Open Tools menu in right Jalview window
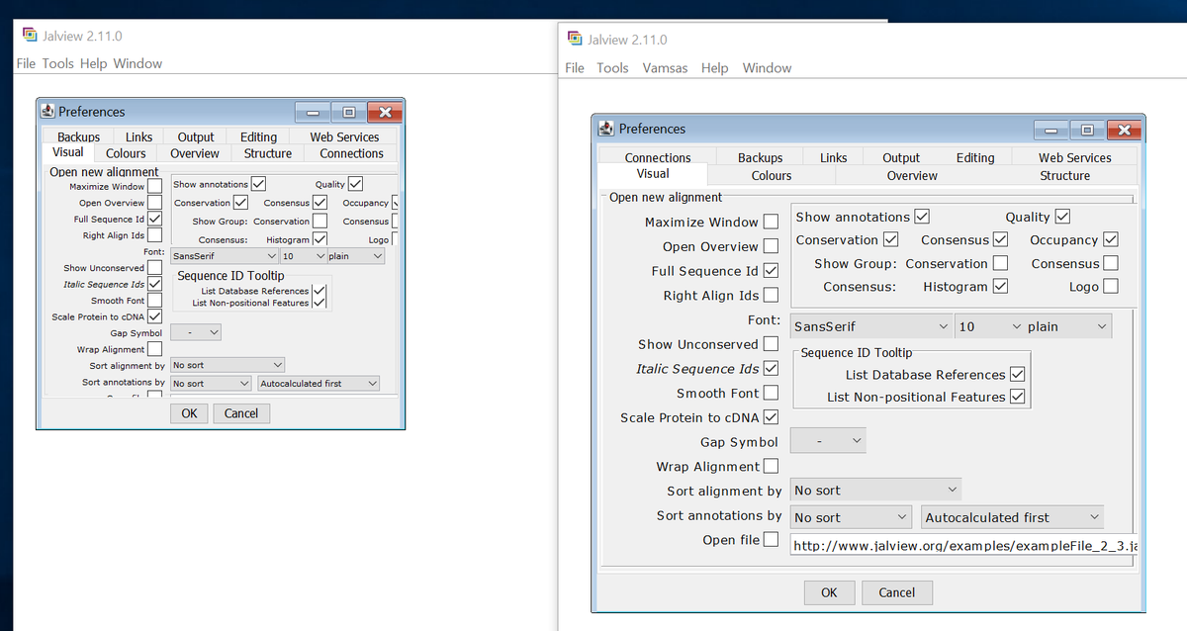Viewport: 1187px width, 631px height. pos(612,68)
